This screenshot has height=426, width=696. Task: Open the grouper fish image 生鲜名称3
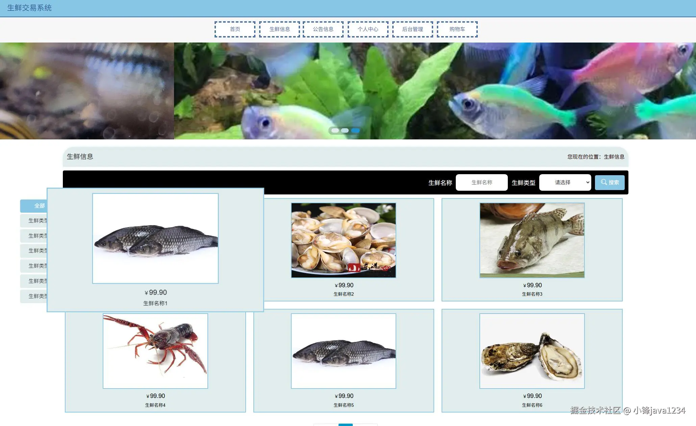point(532,240)
